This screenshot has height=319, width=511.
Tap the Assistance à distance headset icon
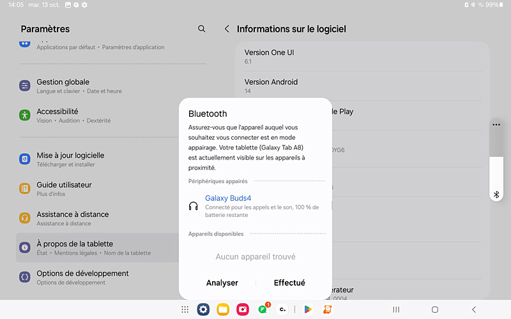(25, 218)
